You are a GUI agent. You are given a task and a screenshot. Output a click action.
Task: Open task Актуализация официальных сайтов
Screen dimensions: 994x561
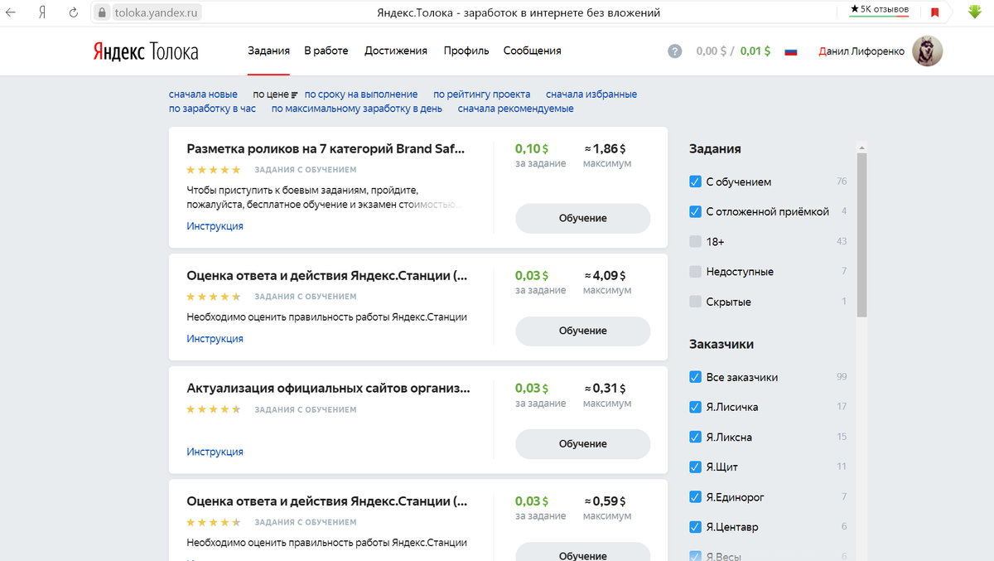[x=329, y=388]
